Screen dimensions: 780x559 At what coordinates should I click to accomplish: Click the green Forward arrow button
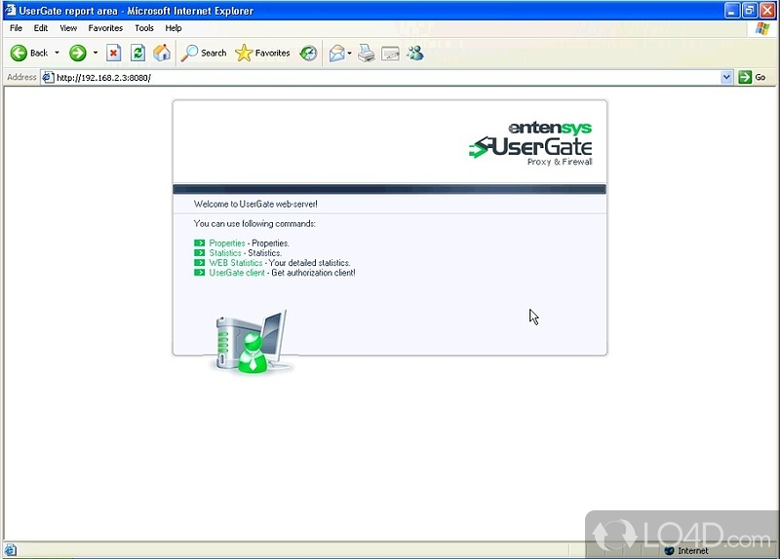pyautogui.click(x=77, y=53)
